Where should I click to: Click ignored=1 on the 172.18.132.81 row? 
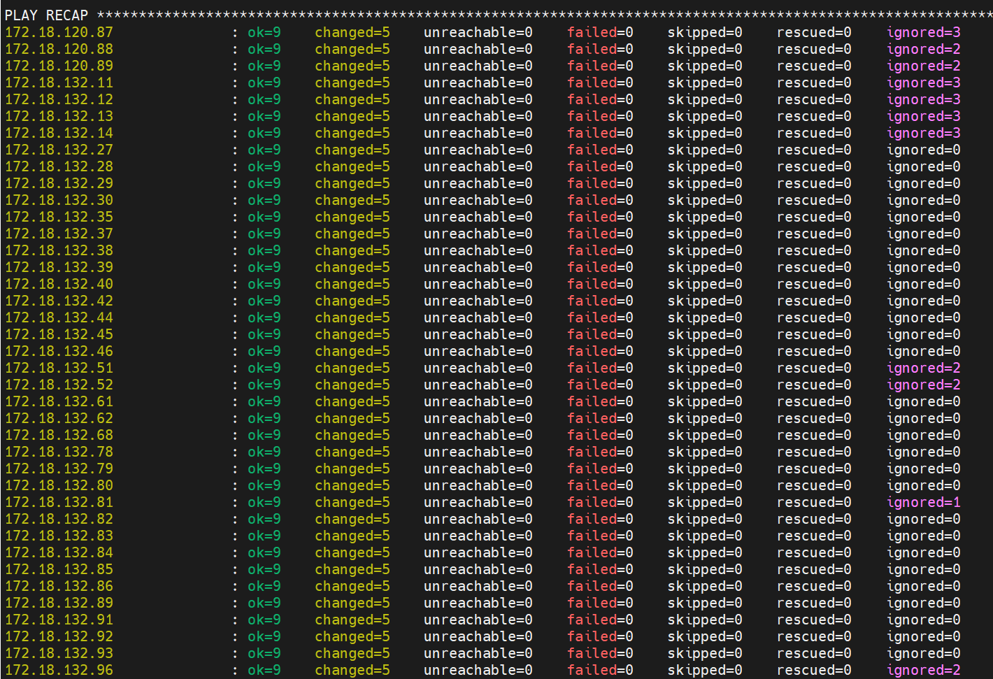924,502
